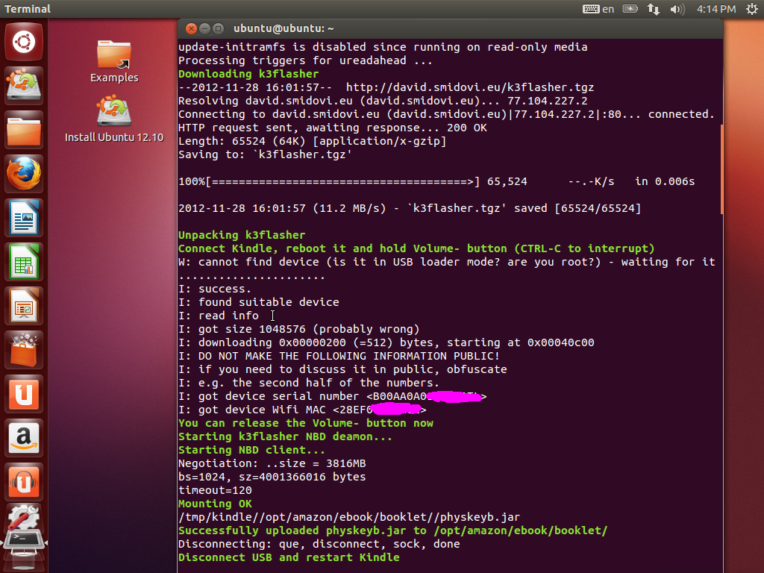The height and width of the screenshot is (573, 764).
Task: Open the Amazon launcher icon
Action: point(24,437)
